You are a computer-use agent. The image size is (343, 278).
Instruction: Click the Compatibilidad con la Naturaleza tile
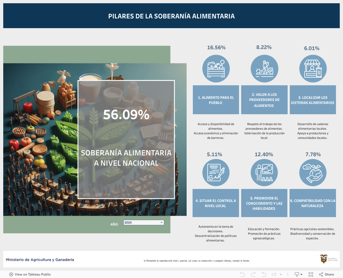click(x=313, y=203)
